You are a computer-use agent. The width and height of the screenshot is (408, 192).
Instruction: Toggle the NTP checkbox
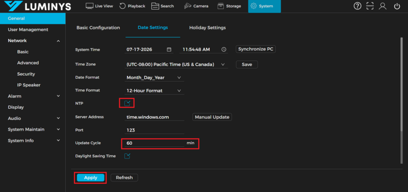127,104
